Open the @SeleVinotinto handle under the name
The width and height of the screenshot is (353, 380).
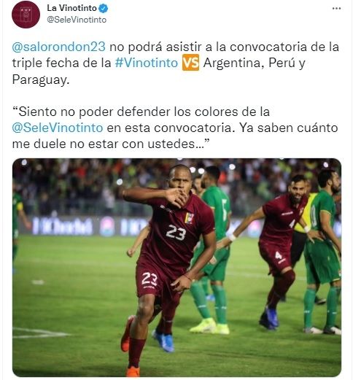77,20
